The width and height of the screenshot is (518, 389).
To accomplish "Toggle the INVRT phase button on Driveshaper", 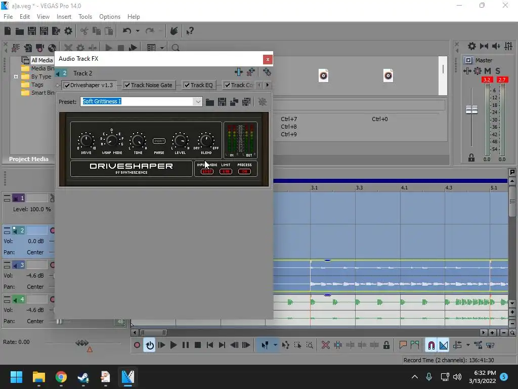I will (x=159, y=141).
